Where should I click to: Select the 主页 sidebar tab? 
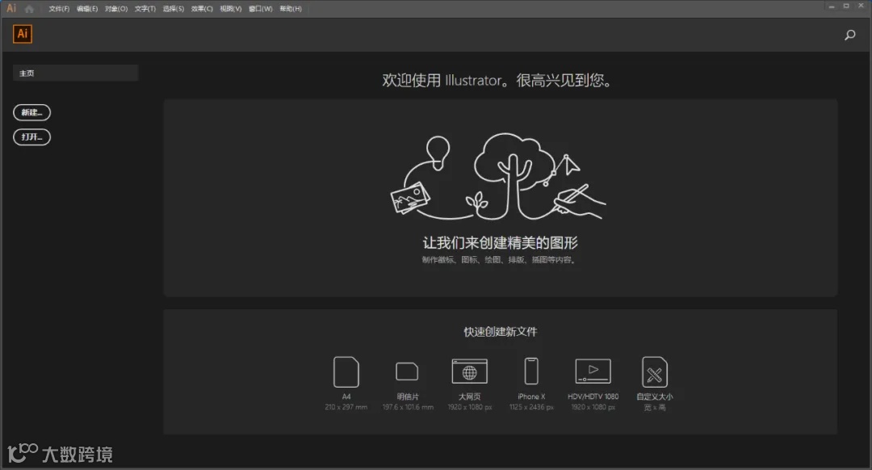click(x=76, y=73)
